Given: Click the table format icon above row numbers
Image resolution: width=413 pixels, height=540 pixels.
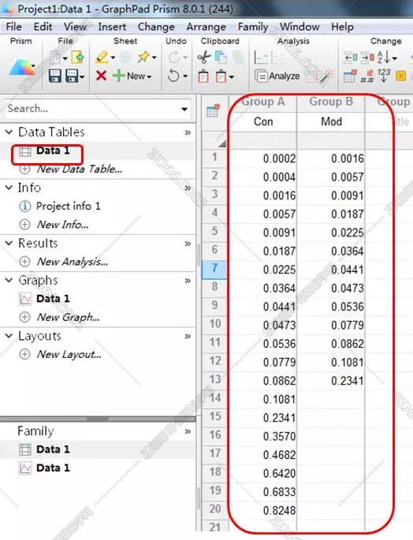Looking at the screenshot, I should [213, 110].
